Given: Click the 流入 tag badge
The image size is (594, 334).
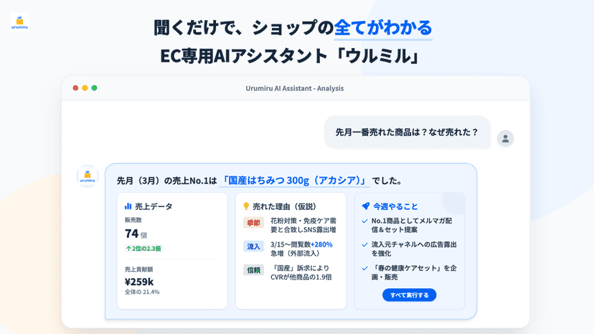Looking at the screenshot, I should pos(253,247).
